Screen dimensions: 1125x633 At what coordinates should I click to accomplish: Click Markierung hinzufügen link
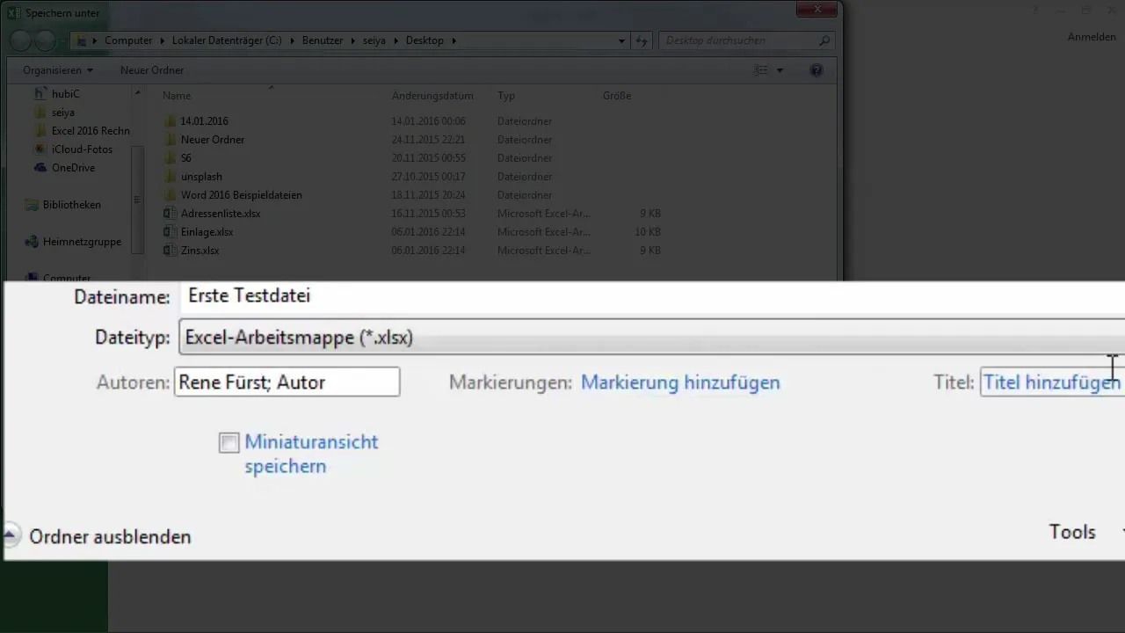pos(680,382)
